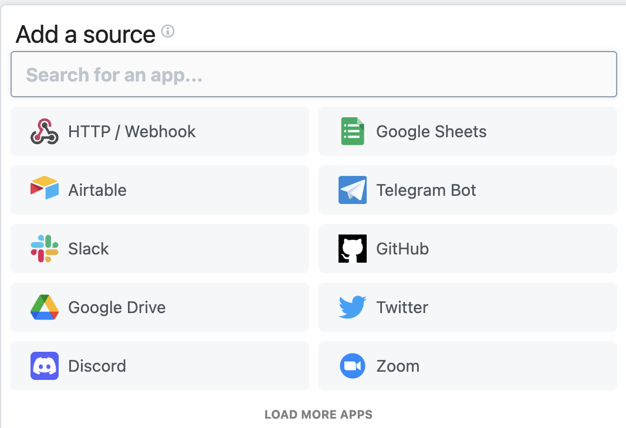
Task: Choose the Discord label
Action: pos(97,366)
